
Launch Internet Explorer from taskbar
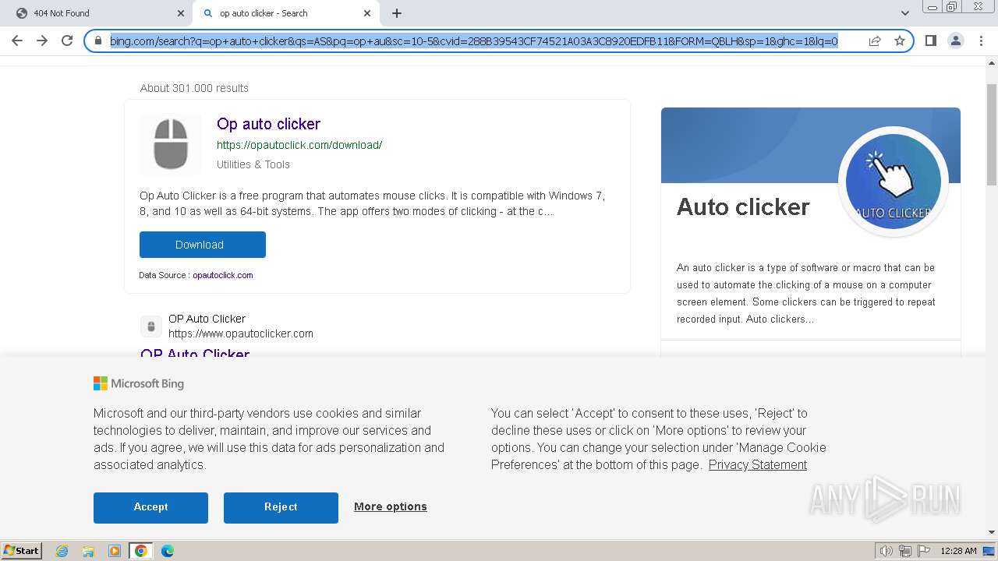62,551
